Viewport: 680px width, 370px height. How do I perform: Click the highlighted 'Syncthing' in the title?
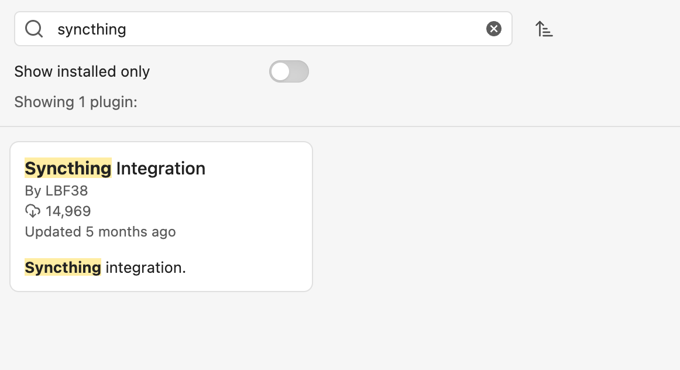[x=68, y=169]
